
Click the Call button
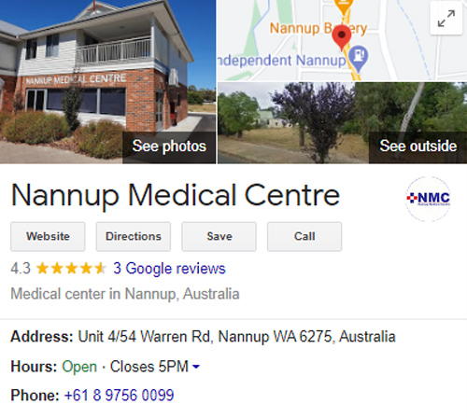(304, 236)
